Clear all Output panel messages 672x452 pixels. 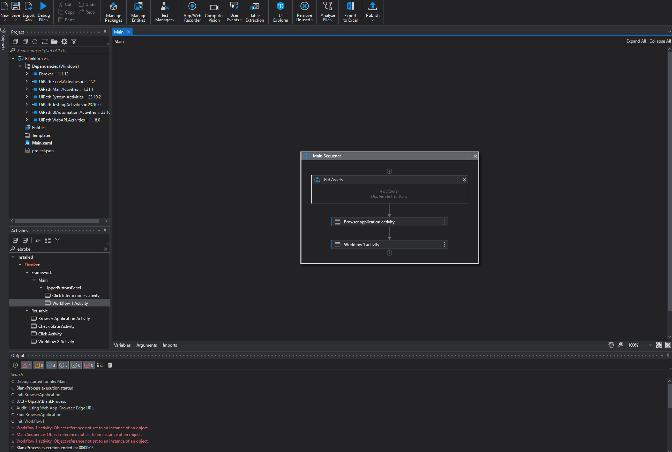[x=110, y=365]
